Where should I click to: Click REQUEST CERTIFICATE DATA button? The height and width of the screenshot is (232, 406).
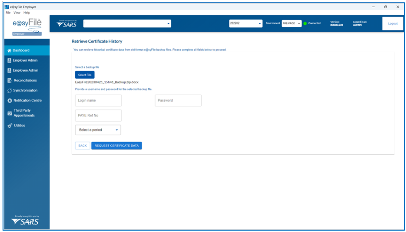116,146
